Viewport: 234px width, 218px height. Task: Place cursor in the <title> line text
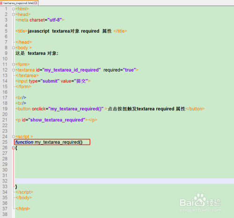click(x=71, y=31)
